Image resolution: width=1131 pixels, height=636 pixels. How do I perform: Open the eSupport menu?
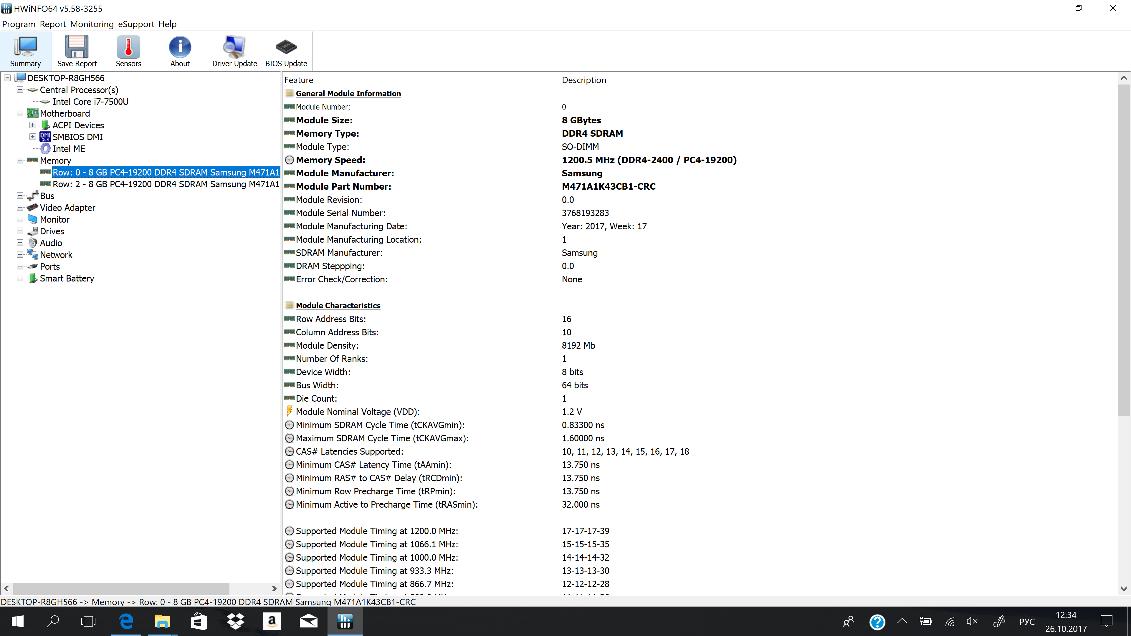point(136,24)
